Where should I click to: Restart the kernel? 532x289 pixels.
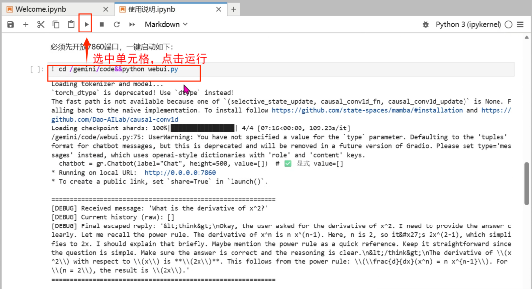(117, 25)
